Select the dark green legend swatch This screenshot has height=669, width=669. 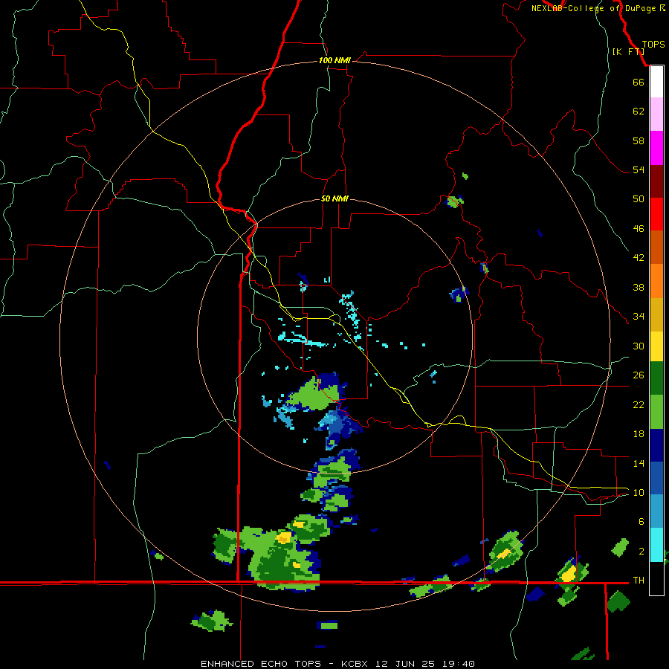coord(656,378)
